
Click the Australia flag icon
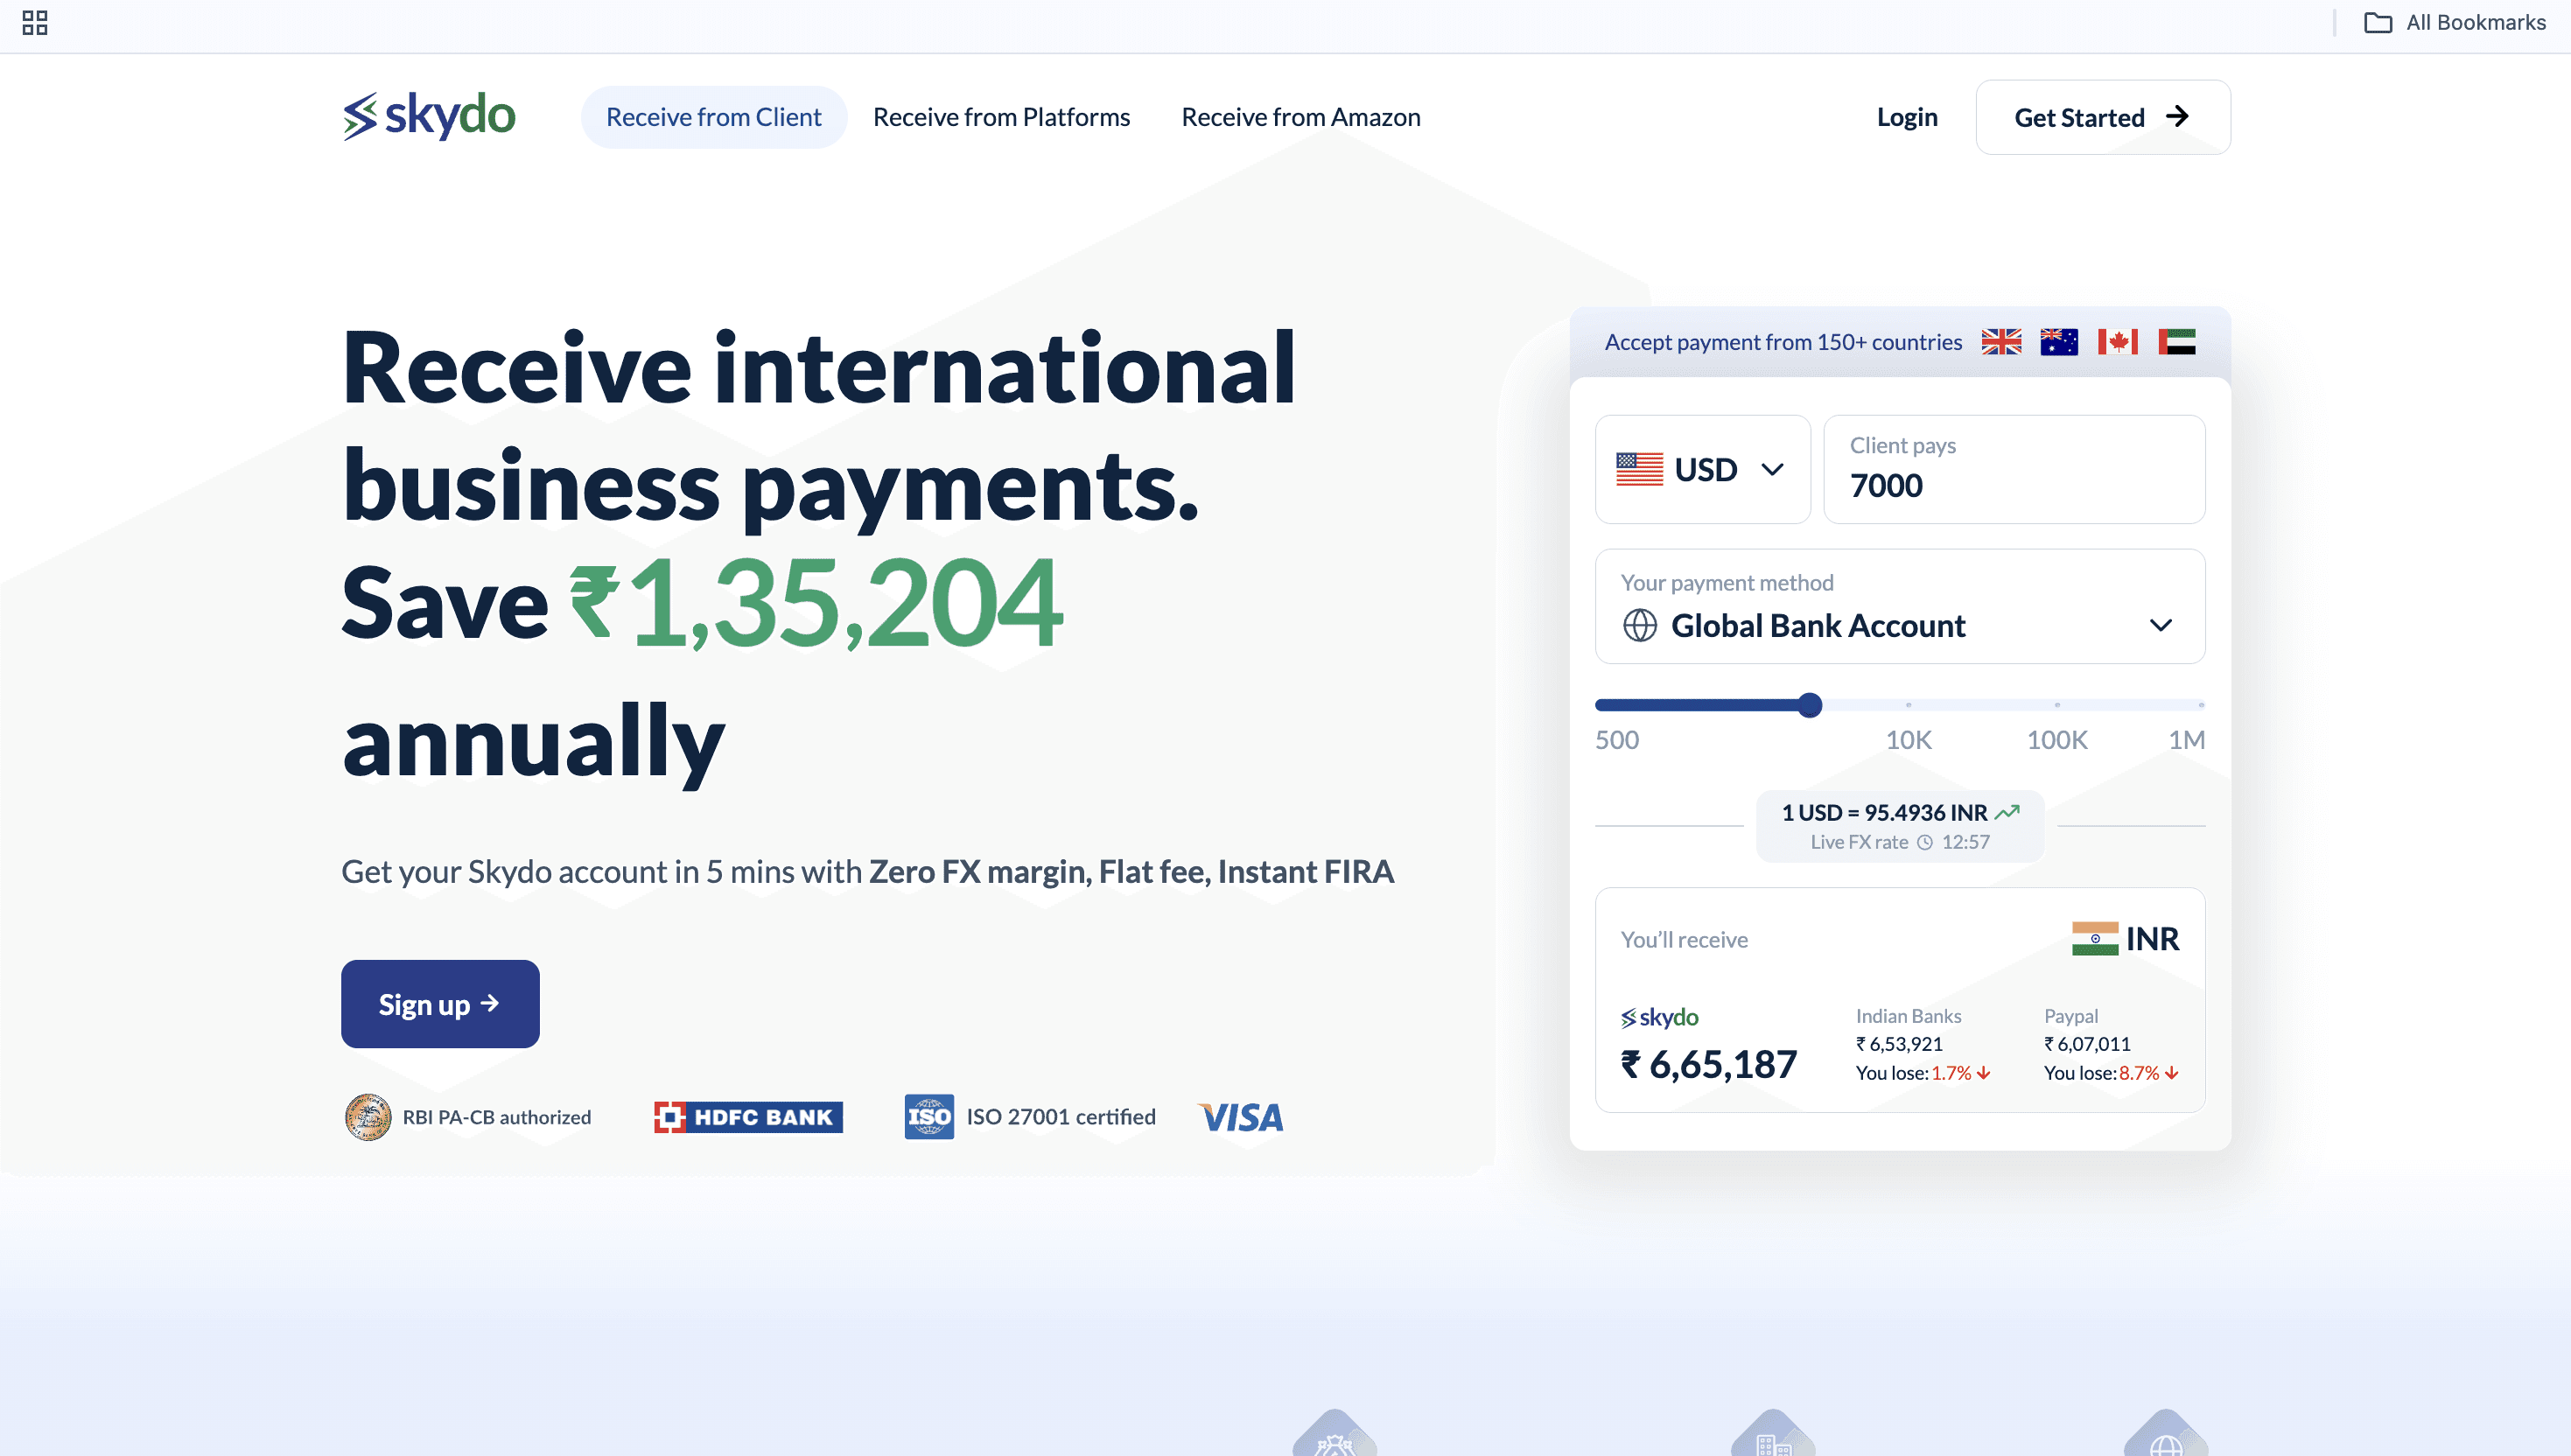2059,342
